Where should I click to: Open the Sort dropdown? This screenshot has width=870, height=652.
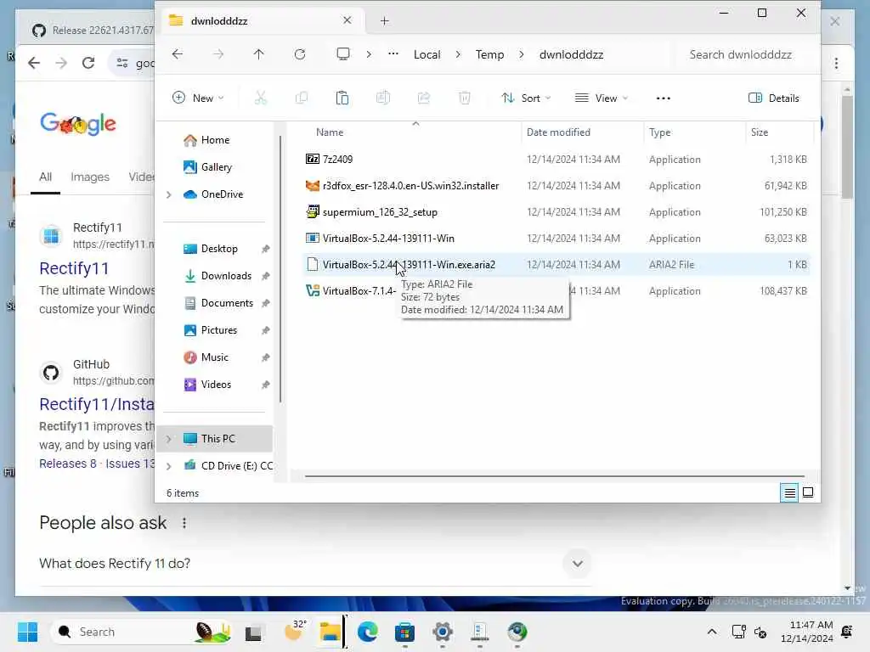point(526,98)
